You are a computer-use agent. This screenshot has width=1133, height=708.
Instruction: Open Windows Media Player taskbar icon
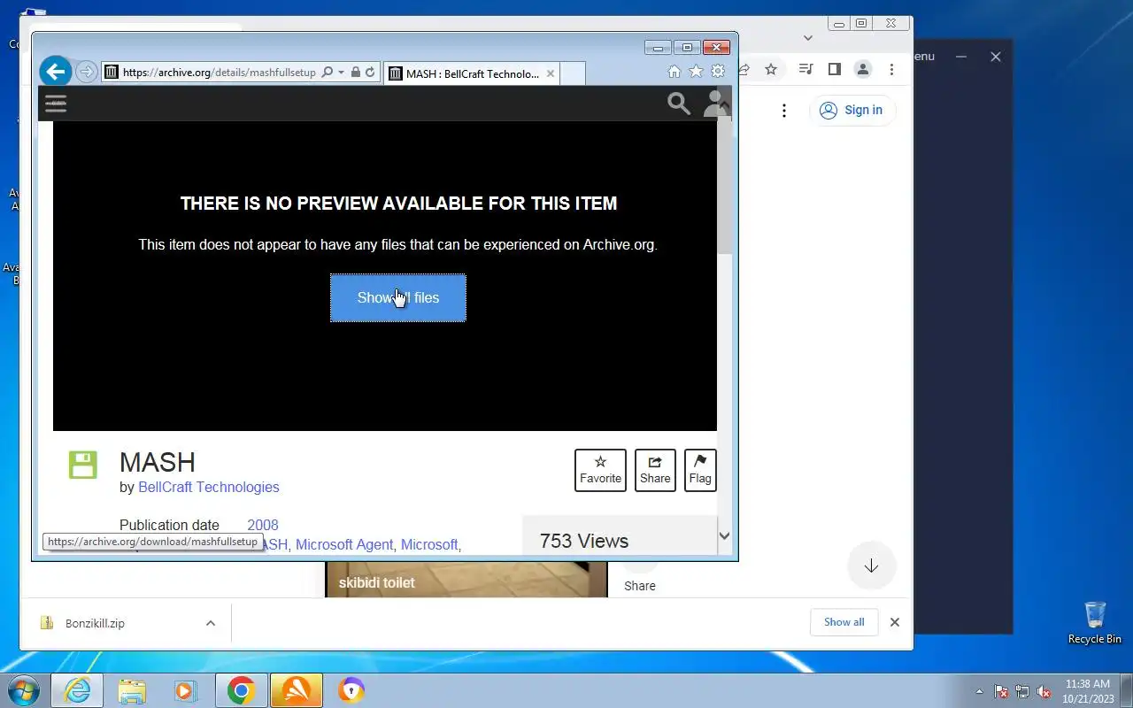186,690
